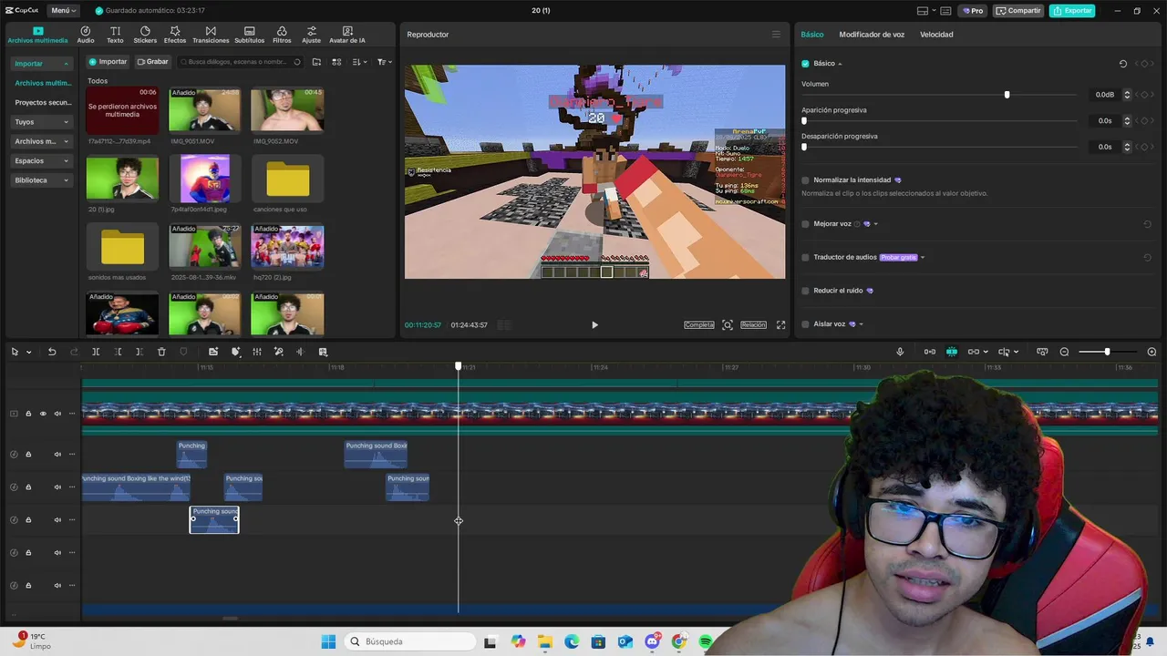This screenshot has width=1167, height=656.
Task: Open File Explorer from the taskbar
Action: point(544,642)
